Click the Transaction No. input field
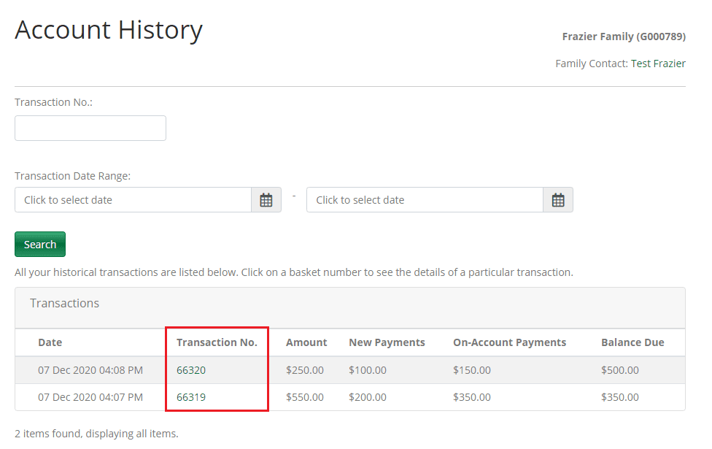Viewport: 712px width, 449px height. coord(90,128)
